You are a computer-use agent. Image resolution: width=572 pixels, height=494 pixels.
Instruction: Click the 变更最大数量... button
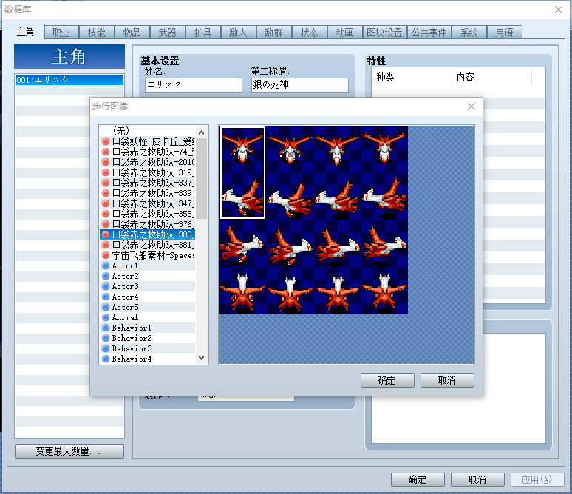coord(69,451)
